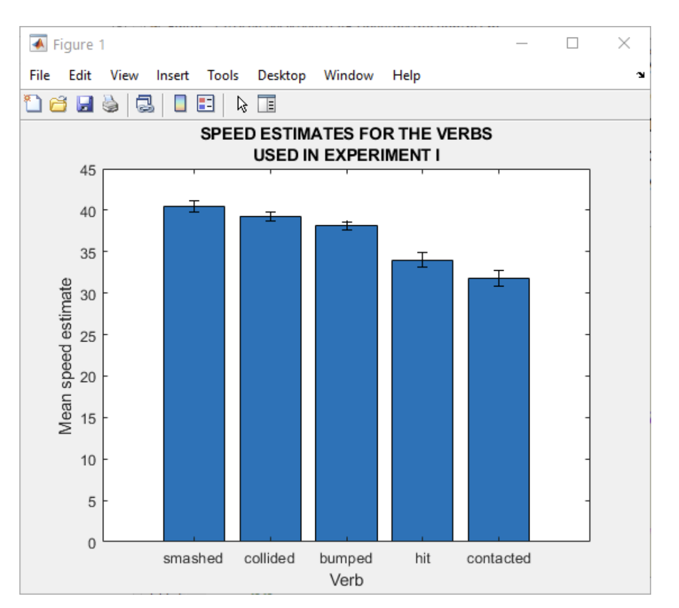This screenshot has height=608, width=679.
Task: Open an existing figure file
Action: 57,104
